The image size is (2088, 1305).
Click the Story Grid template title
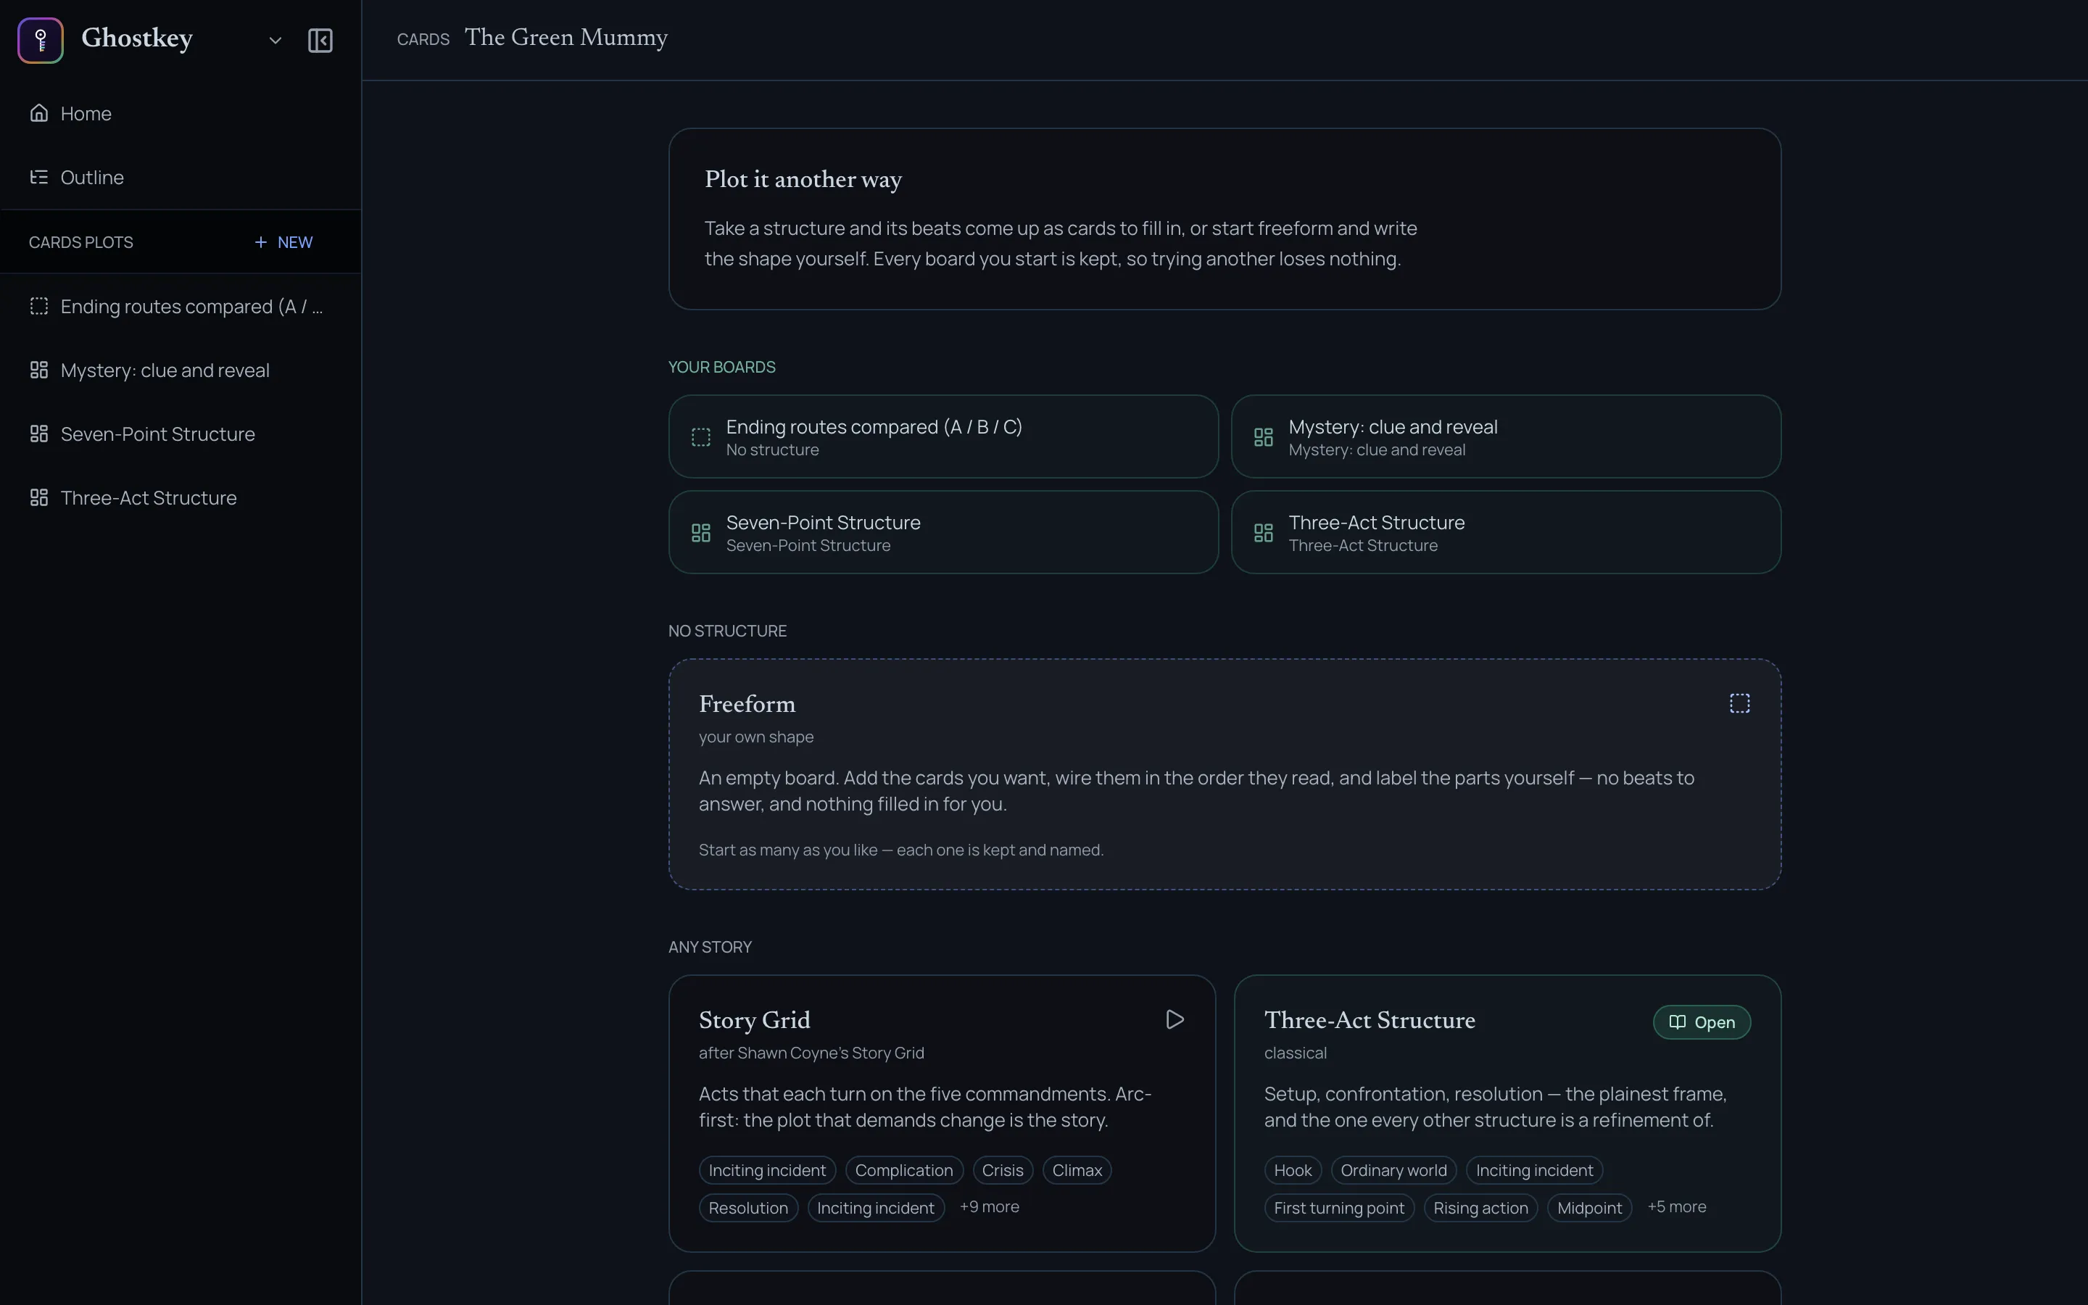click(754, 1020)
